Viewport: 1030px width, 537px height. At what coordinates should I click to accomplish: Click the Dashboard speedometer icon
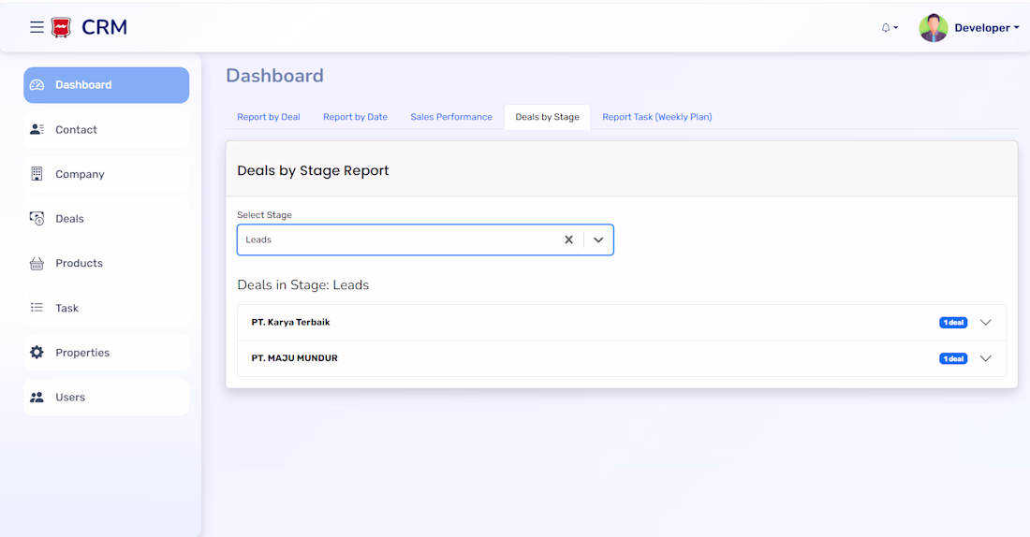tap(37, 85)
